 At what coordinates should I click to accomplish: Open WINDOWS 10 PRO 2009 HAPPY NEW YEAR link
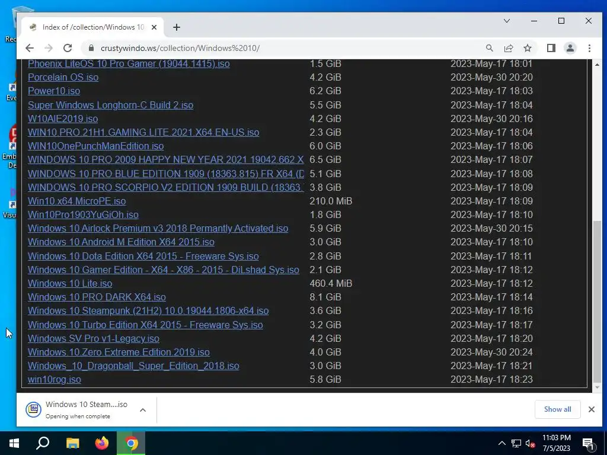click(x=166, y=159)
